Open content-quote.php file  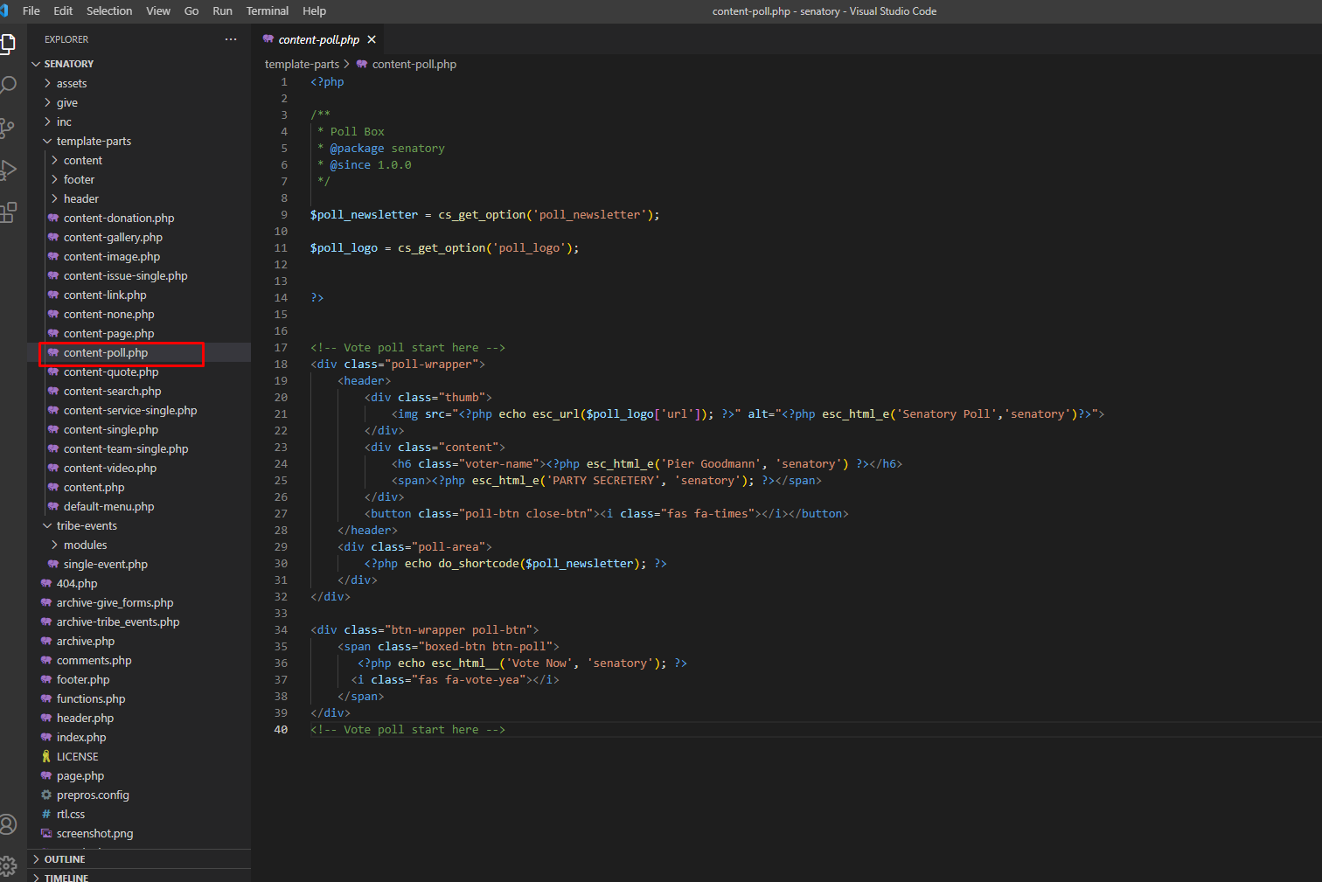(x=139, y=372)
